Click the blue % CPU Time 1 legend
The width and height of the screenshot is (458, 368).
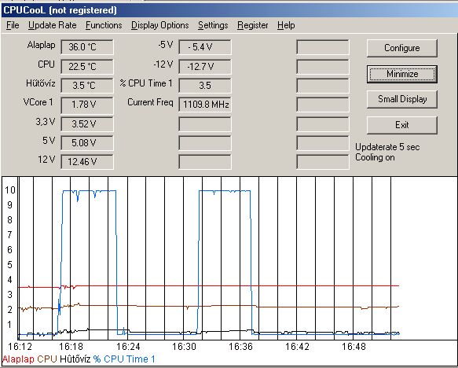click(x=124, y=359)
